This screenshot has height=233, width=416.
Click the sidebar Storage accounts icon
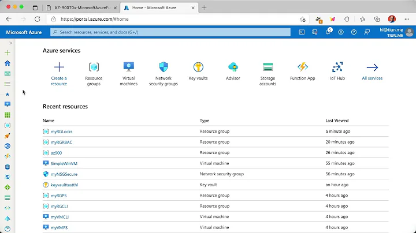click(8, 198)
